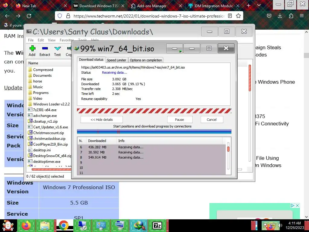Open a new Firefox tab
The height and width of the screenshot is (232, 309).
tap(249, 5)
